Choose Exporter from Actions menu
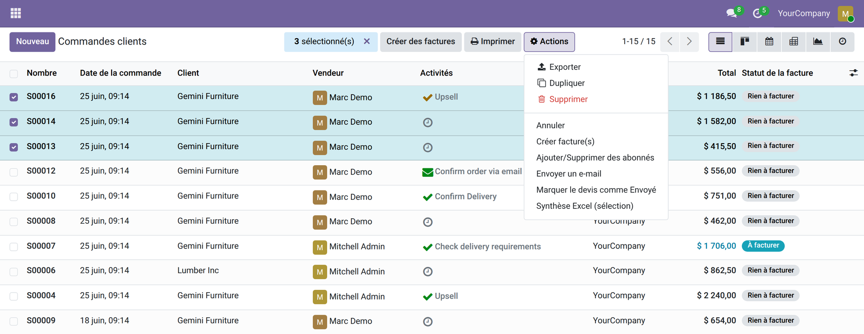 596,67
